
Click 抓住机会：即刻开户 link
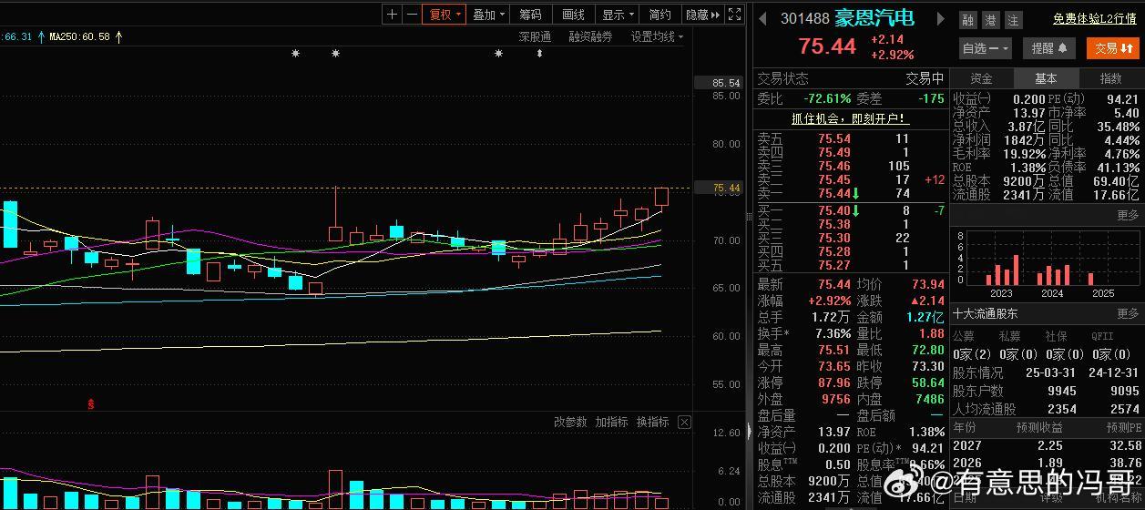pyautogui.click(x=850, y=118)
